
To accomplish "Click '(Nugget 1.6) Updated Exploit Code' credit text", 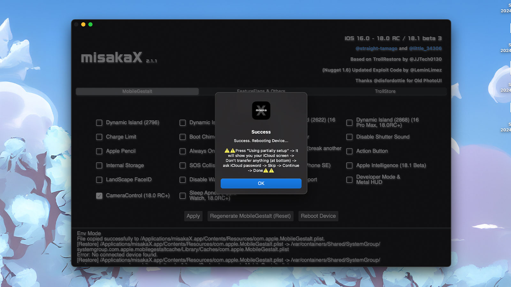I will (382, 70).
